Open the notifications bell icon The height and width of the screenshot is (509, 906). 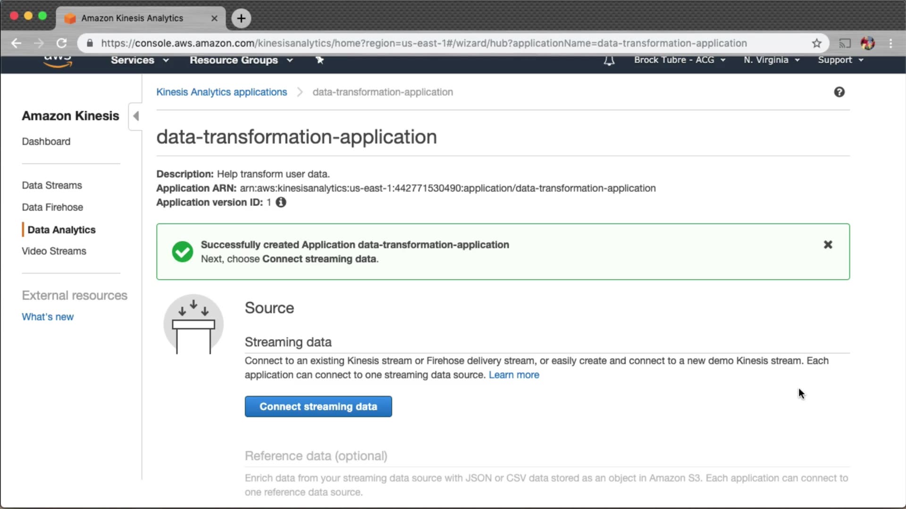pos(609,60)
